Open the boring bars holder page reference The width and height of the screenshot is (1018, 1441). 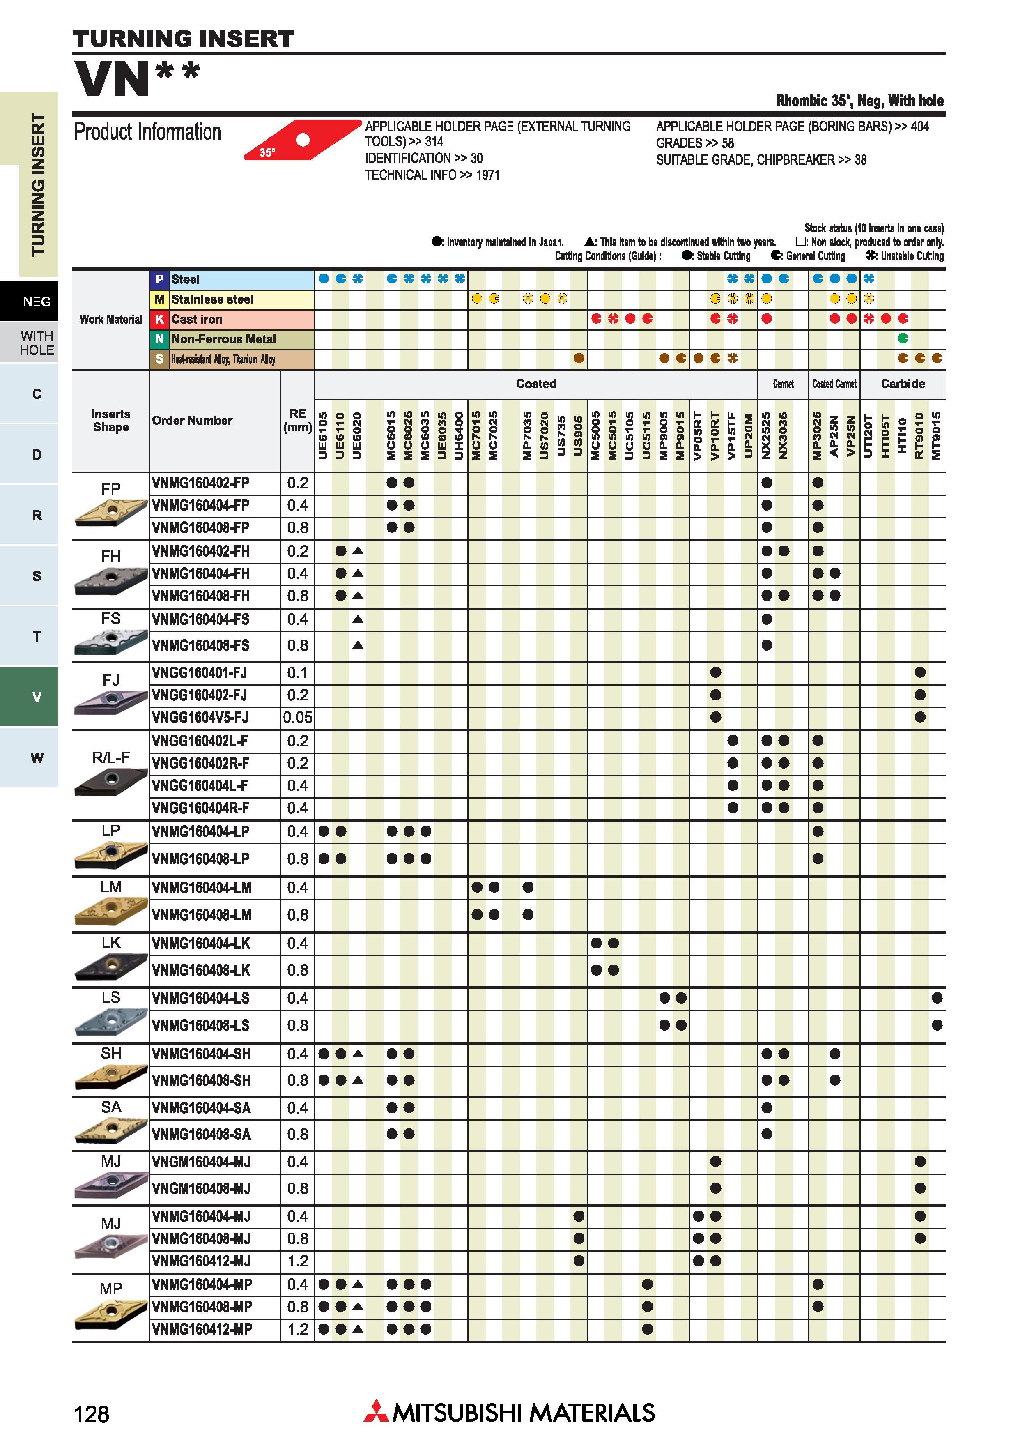pyautogui.click(x=793, y=127)
